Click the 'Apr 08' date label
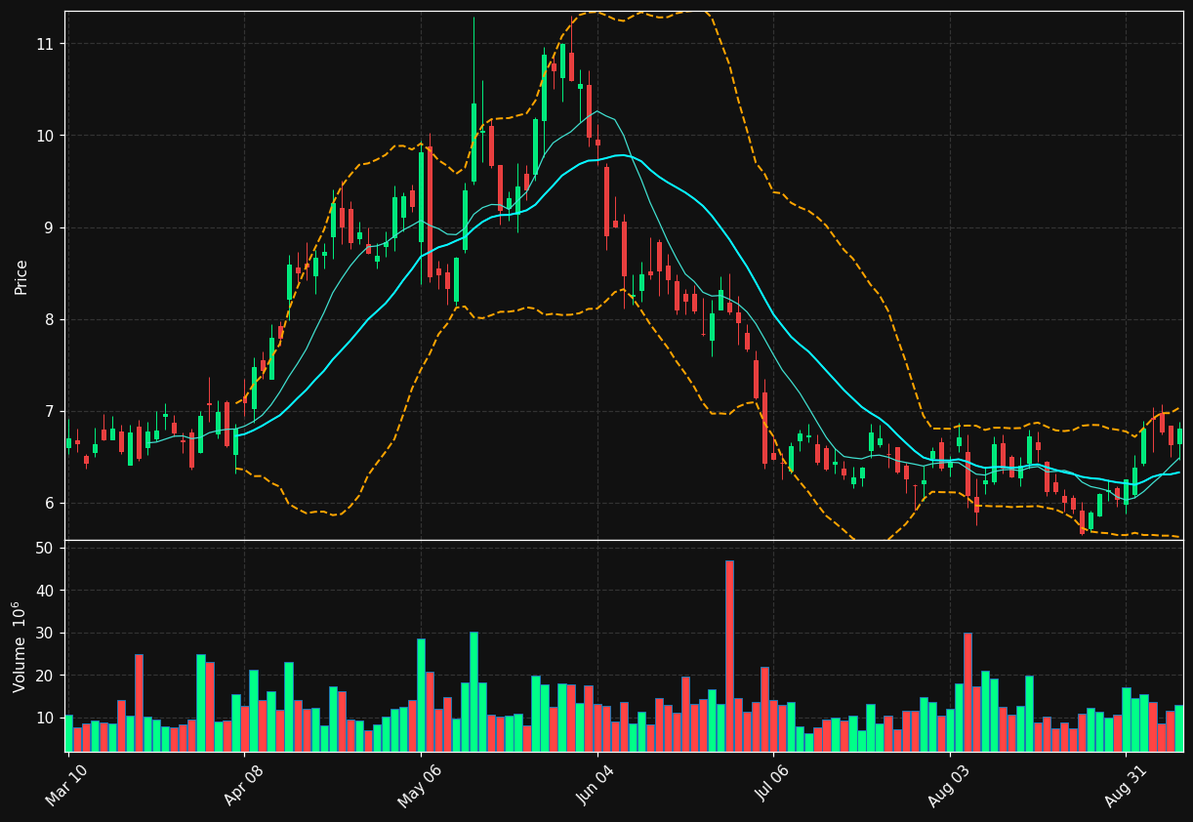 [x=243, y=785]
